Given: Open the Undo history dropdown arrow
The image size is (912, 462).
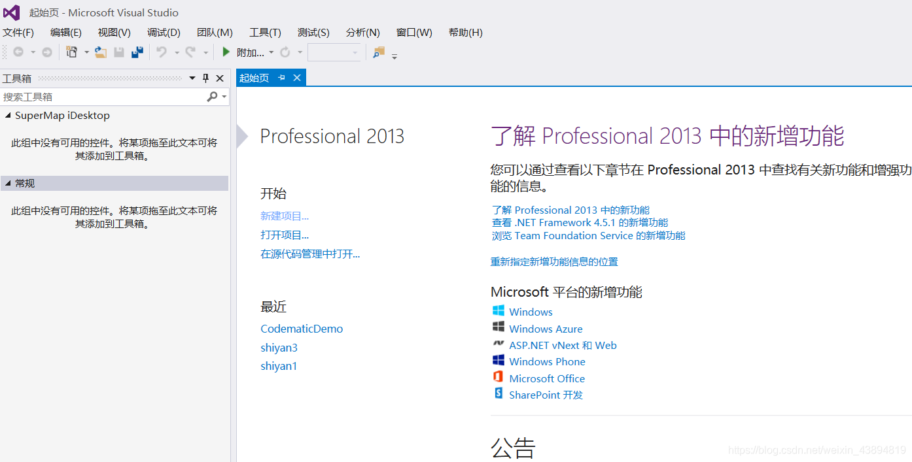Looking at the screenshot, I should pos(177,53).
